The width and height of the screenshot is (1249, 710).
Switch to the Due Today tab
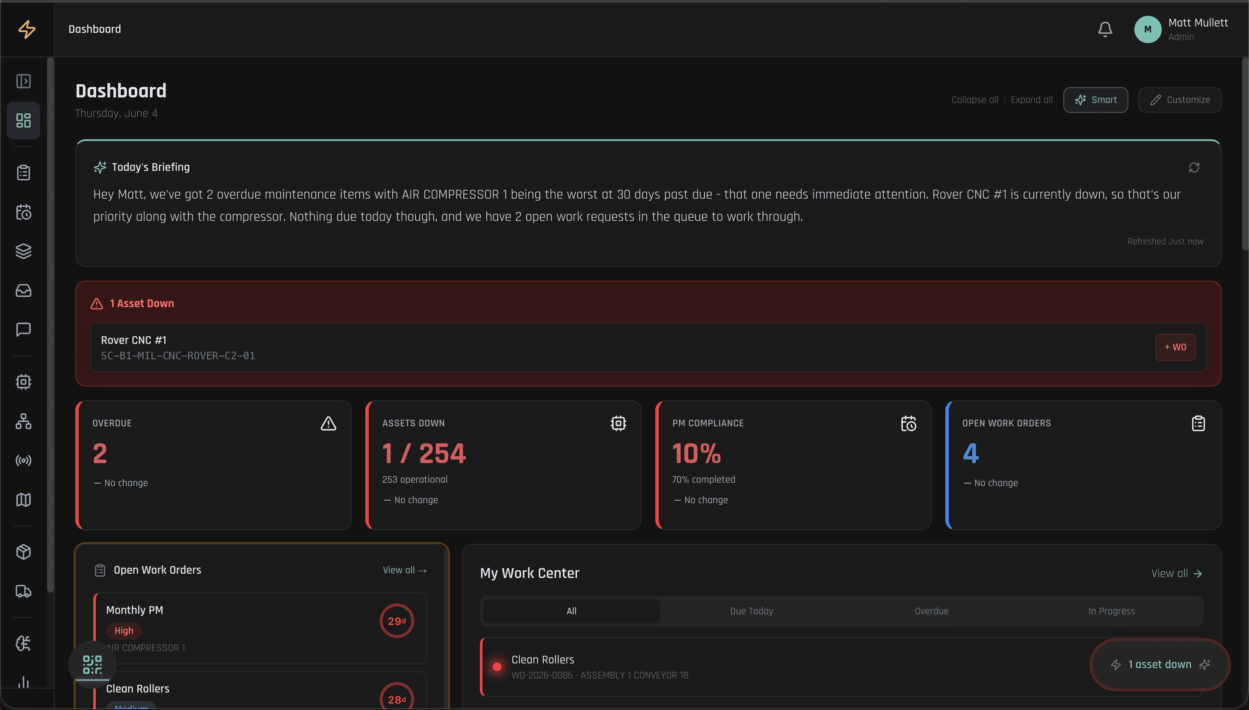pyautogui.click(x=751, y=611)
